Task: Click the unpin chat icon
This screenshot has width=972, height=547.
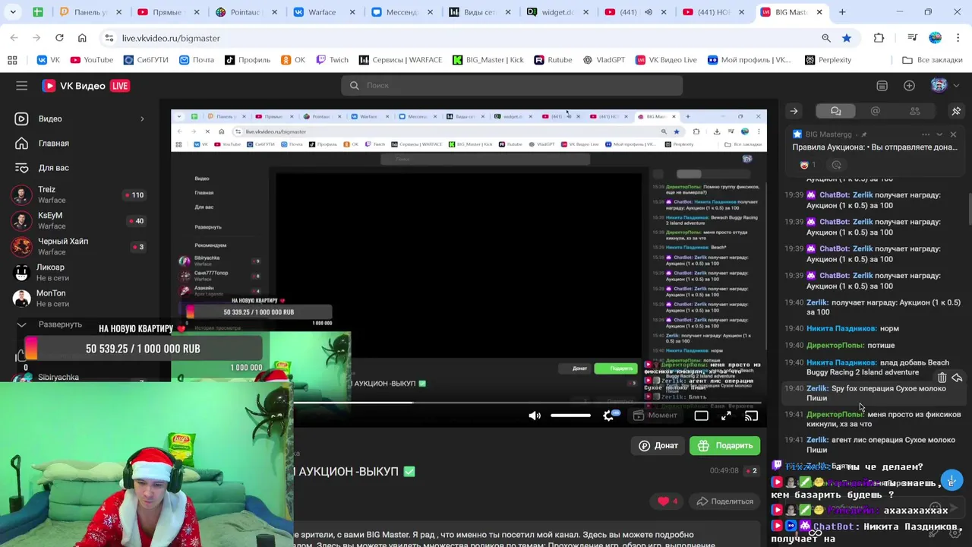Action: pyautogui.click(x=956, y=111)
